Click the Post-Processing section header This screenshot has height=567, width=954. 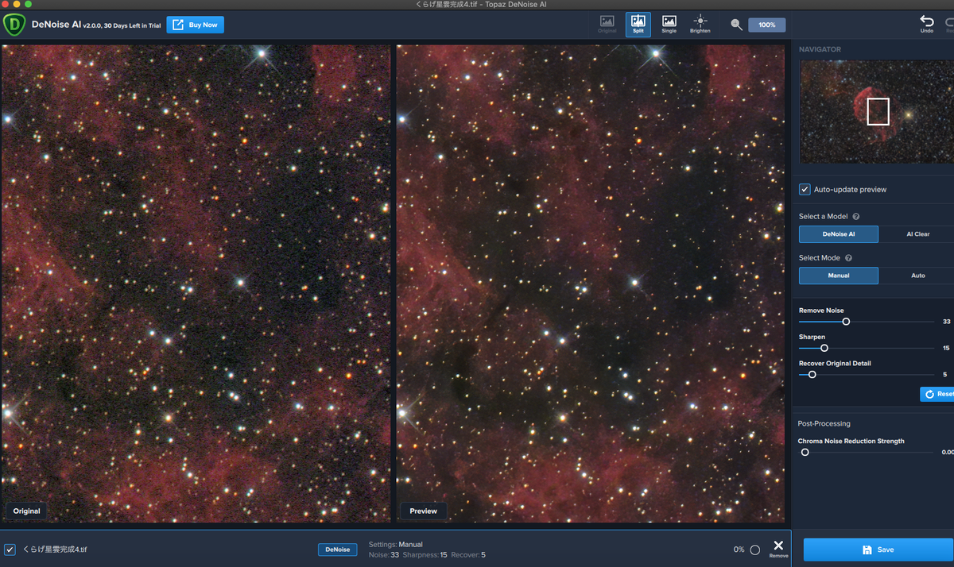click(824, 423)
